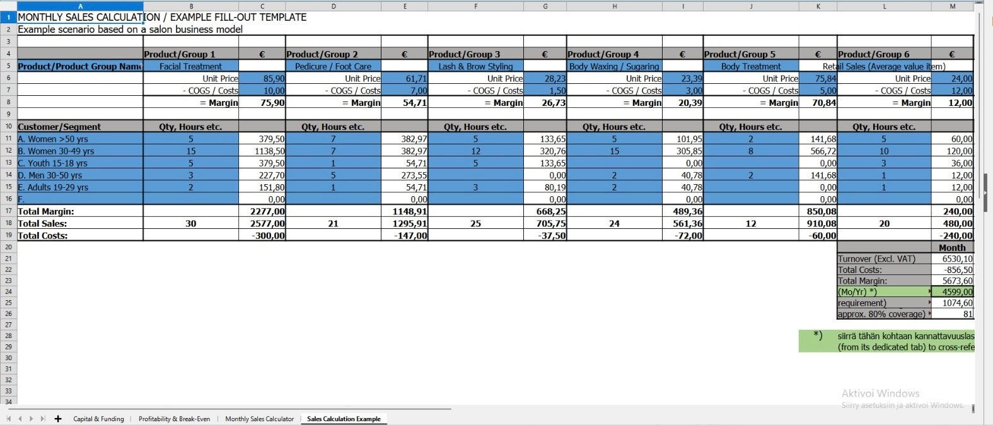
Task: Click the 'Product/Group 4' header cell
Action: coord(614,54)
